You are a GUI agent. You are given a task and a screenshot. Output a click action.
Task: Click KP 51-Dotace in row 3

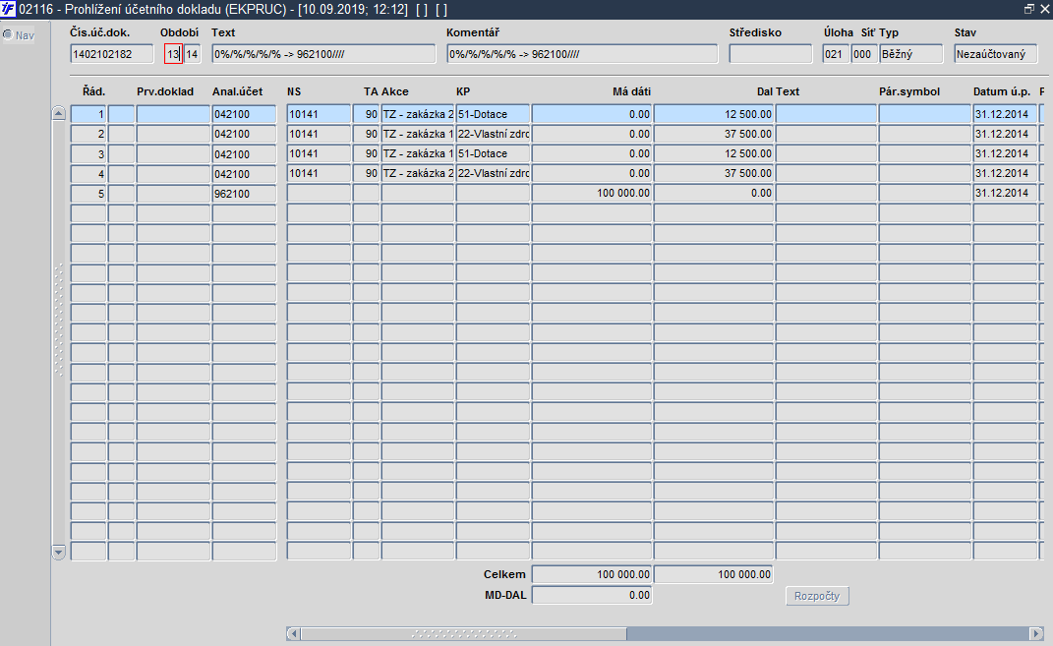(493, 153)
